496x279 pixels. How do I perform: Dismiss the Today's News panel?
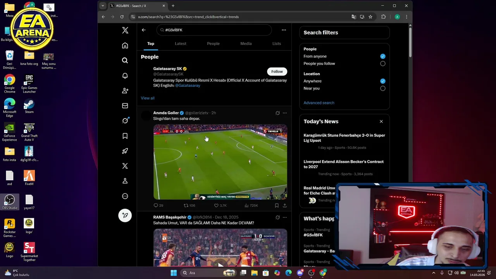[x=381, y=121]
